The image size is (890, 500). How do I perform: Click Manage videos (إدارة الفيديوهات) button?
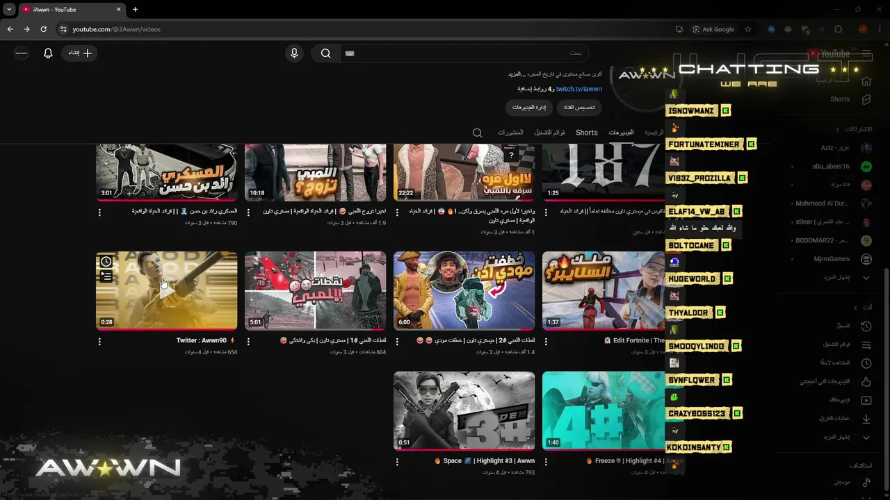(x=529, y=108)
